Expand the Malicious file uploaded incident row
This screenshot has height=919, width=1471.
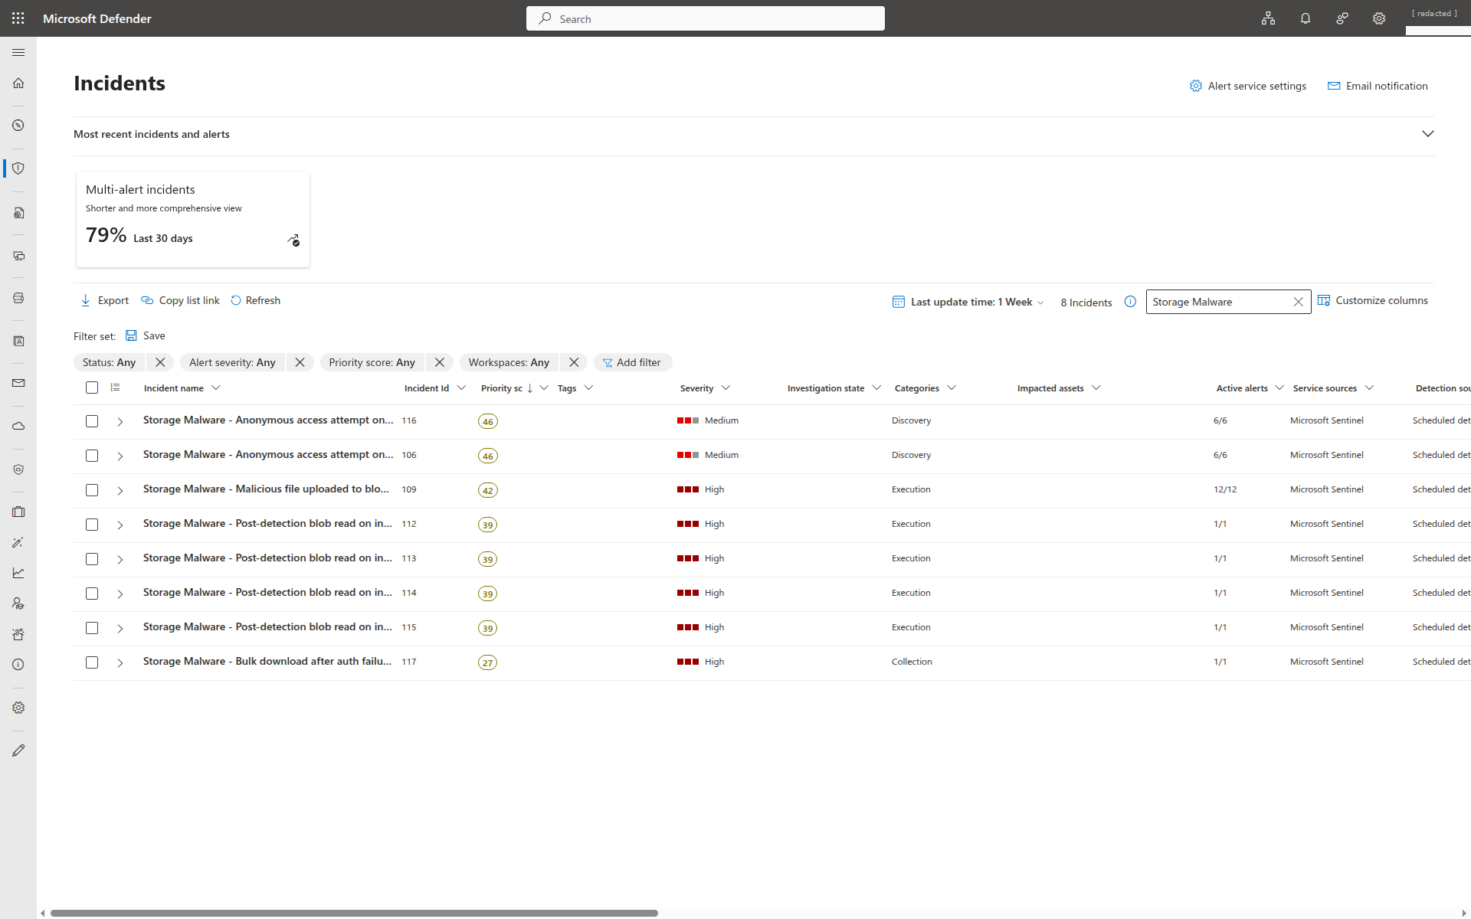tap(120, 490)
